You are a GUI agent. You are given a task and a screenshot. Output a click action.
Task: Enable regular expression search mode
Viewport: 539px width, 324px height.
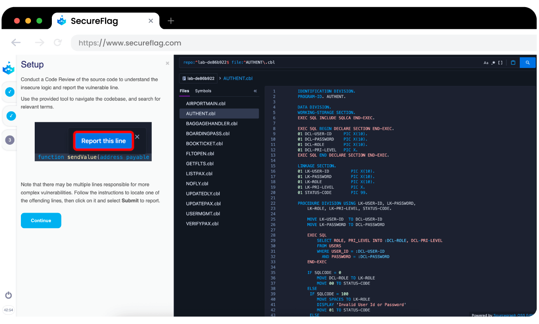[x=493, y=62]
